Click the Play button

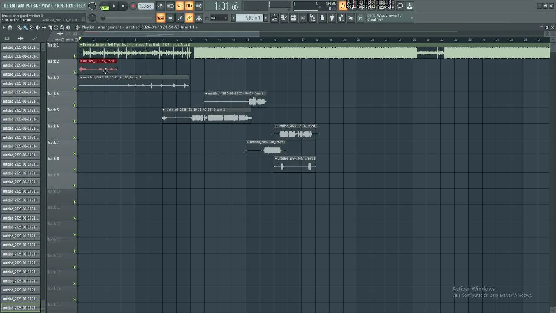click(114, 6)
